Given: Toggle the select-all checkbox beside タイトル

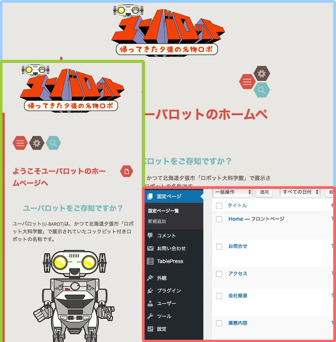Looking at the screenshot, I should pos(219,205).
